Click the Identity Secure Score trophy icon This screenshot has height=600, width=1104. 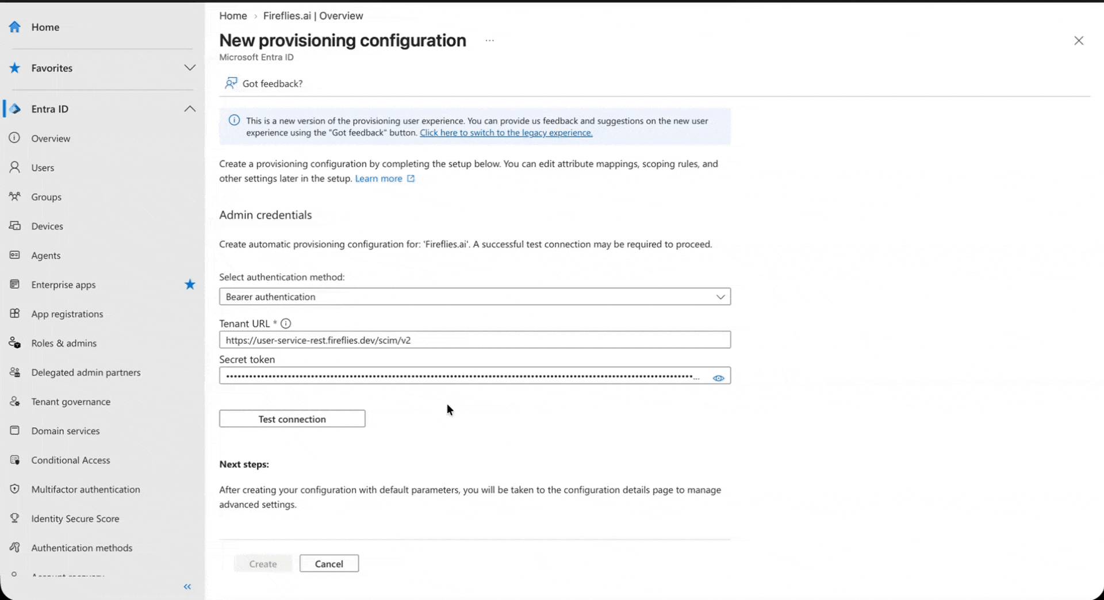pyautogui.click(x=15, y=518)
